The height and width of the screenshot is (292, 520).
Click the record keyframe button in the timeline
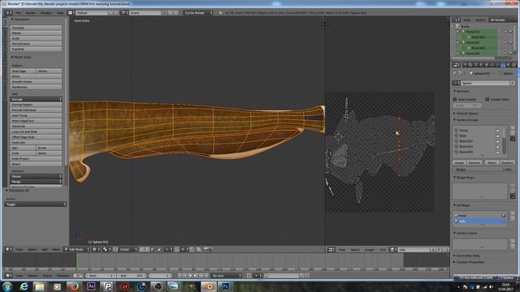(x=249, y=276)
